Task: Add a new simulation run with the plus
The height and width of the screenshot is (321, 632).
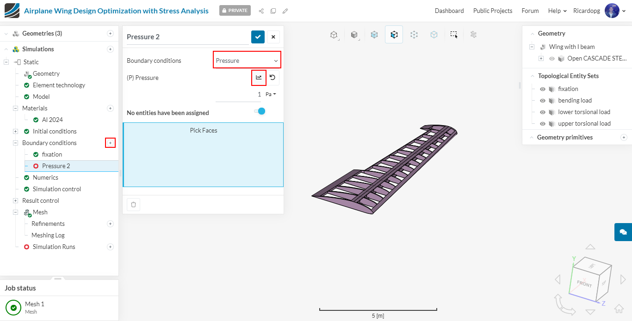Action: [110, 247]
